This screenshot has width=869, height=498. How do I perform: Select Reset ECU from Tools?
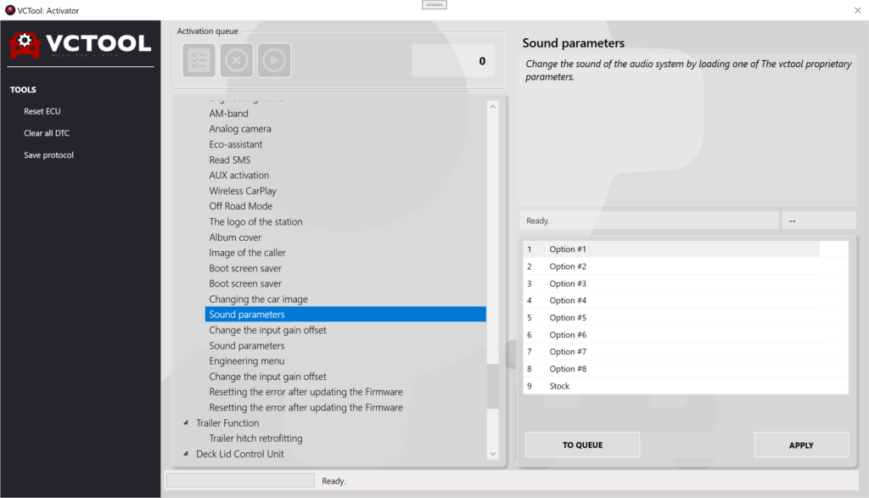pos(42,111)
